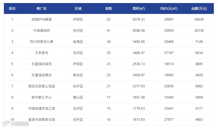The height and width of the screenshot is (128, 218).
Task: Click amount value 4171
Action: (199, 109)
